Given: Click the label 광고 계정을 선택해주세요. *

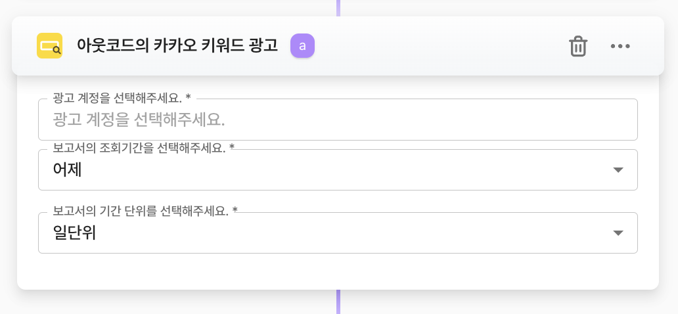Looking at the screenshot, I should [122, 98].
